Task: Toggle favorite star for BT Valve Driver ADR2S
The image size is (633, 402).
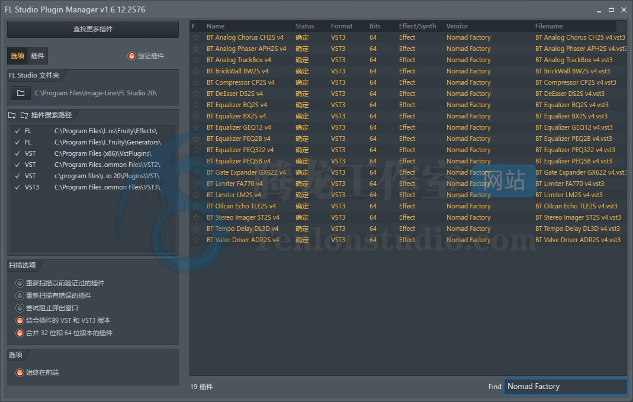Action: 196,240
